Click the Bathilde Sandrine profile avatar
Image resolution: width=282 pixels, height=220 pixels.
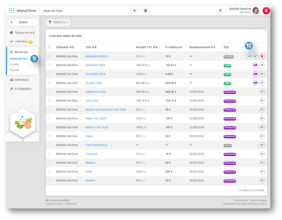(x=256, y=10)
